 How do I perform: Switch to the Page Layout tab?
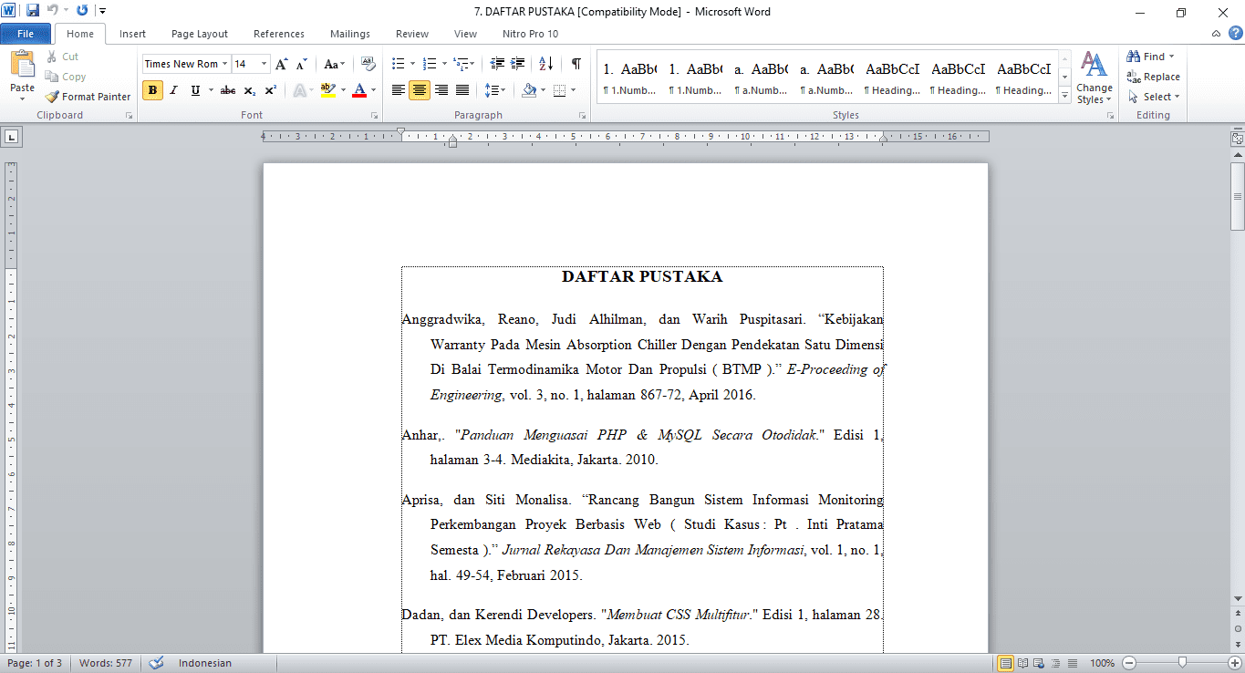click(200, 34)
